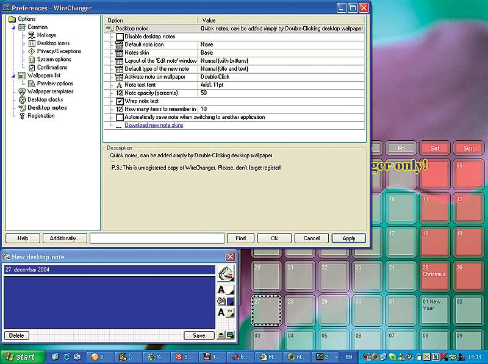Click the Note text font 'A' row icon
Screen dimensions: 488x364
[119, 85]
